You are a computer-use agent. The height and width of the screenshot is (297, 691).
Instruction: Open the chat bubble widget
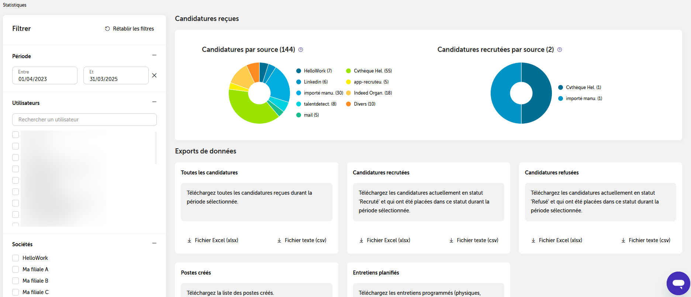(x=678, y=283)
